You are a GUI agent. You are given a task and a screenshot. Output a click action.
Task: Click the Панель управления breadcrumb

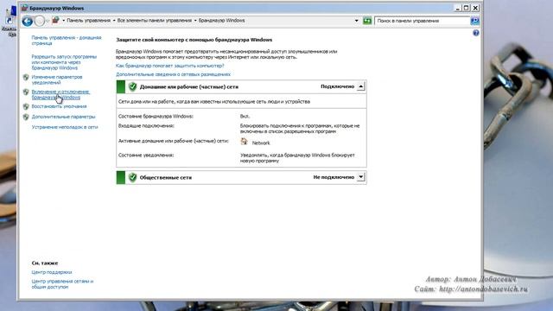(x=88, y=21)
